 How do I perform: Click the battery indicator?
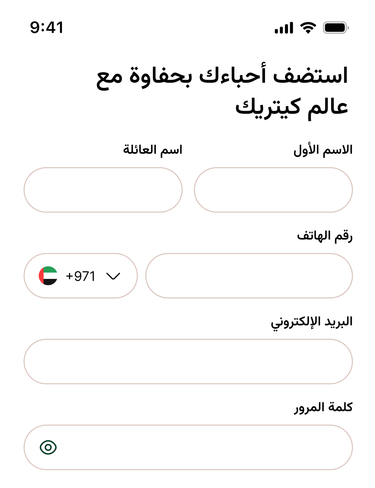click(x=336, y=27)
